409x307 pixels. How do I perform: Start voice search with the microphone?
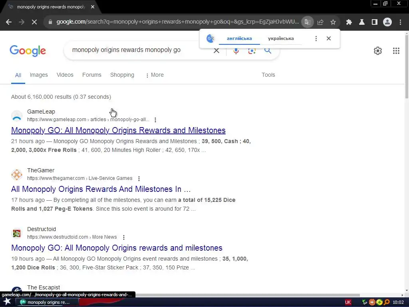[236, 51]
